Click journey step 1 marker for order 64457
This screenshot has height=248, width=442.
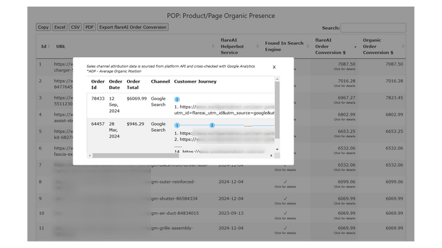pyautogui.click(x=177, y=125)
